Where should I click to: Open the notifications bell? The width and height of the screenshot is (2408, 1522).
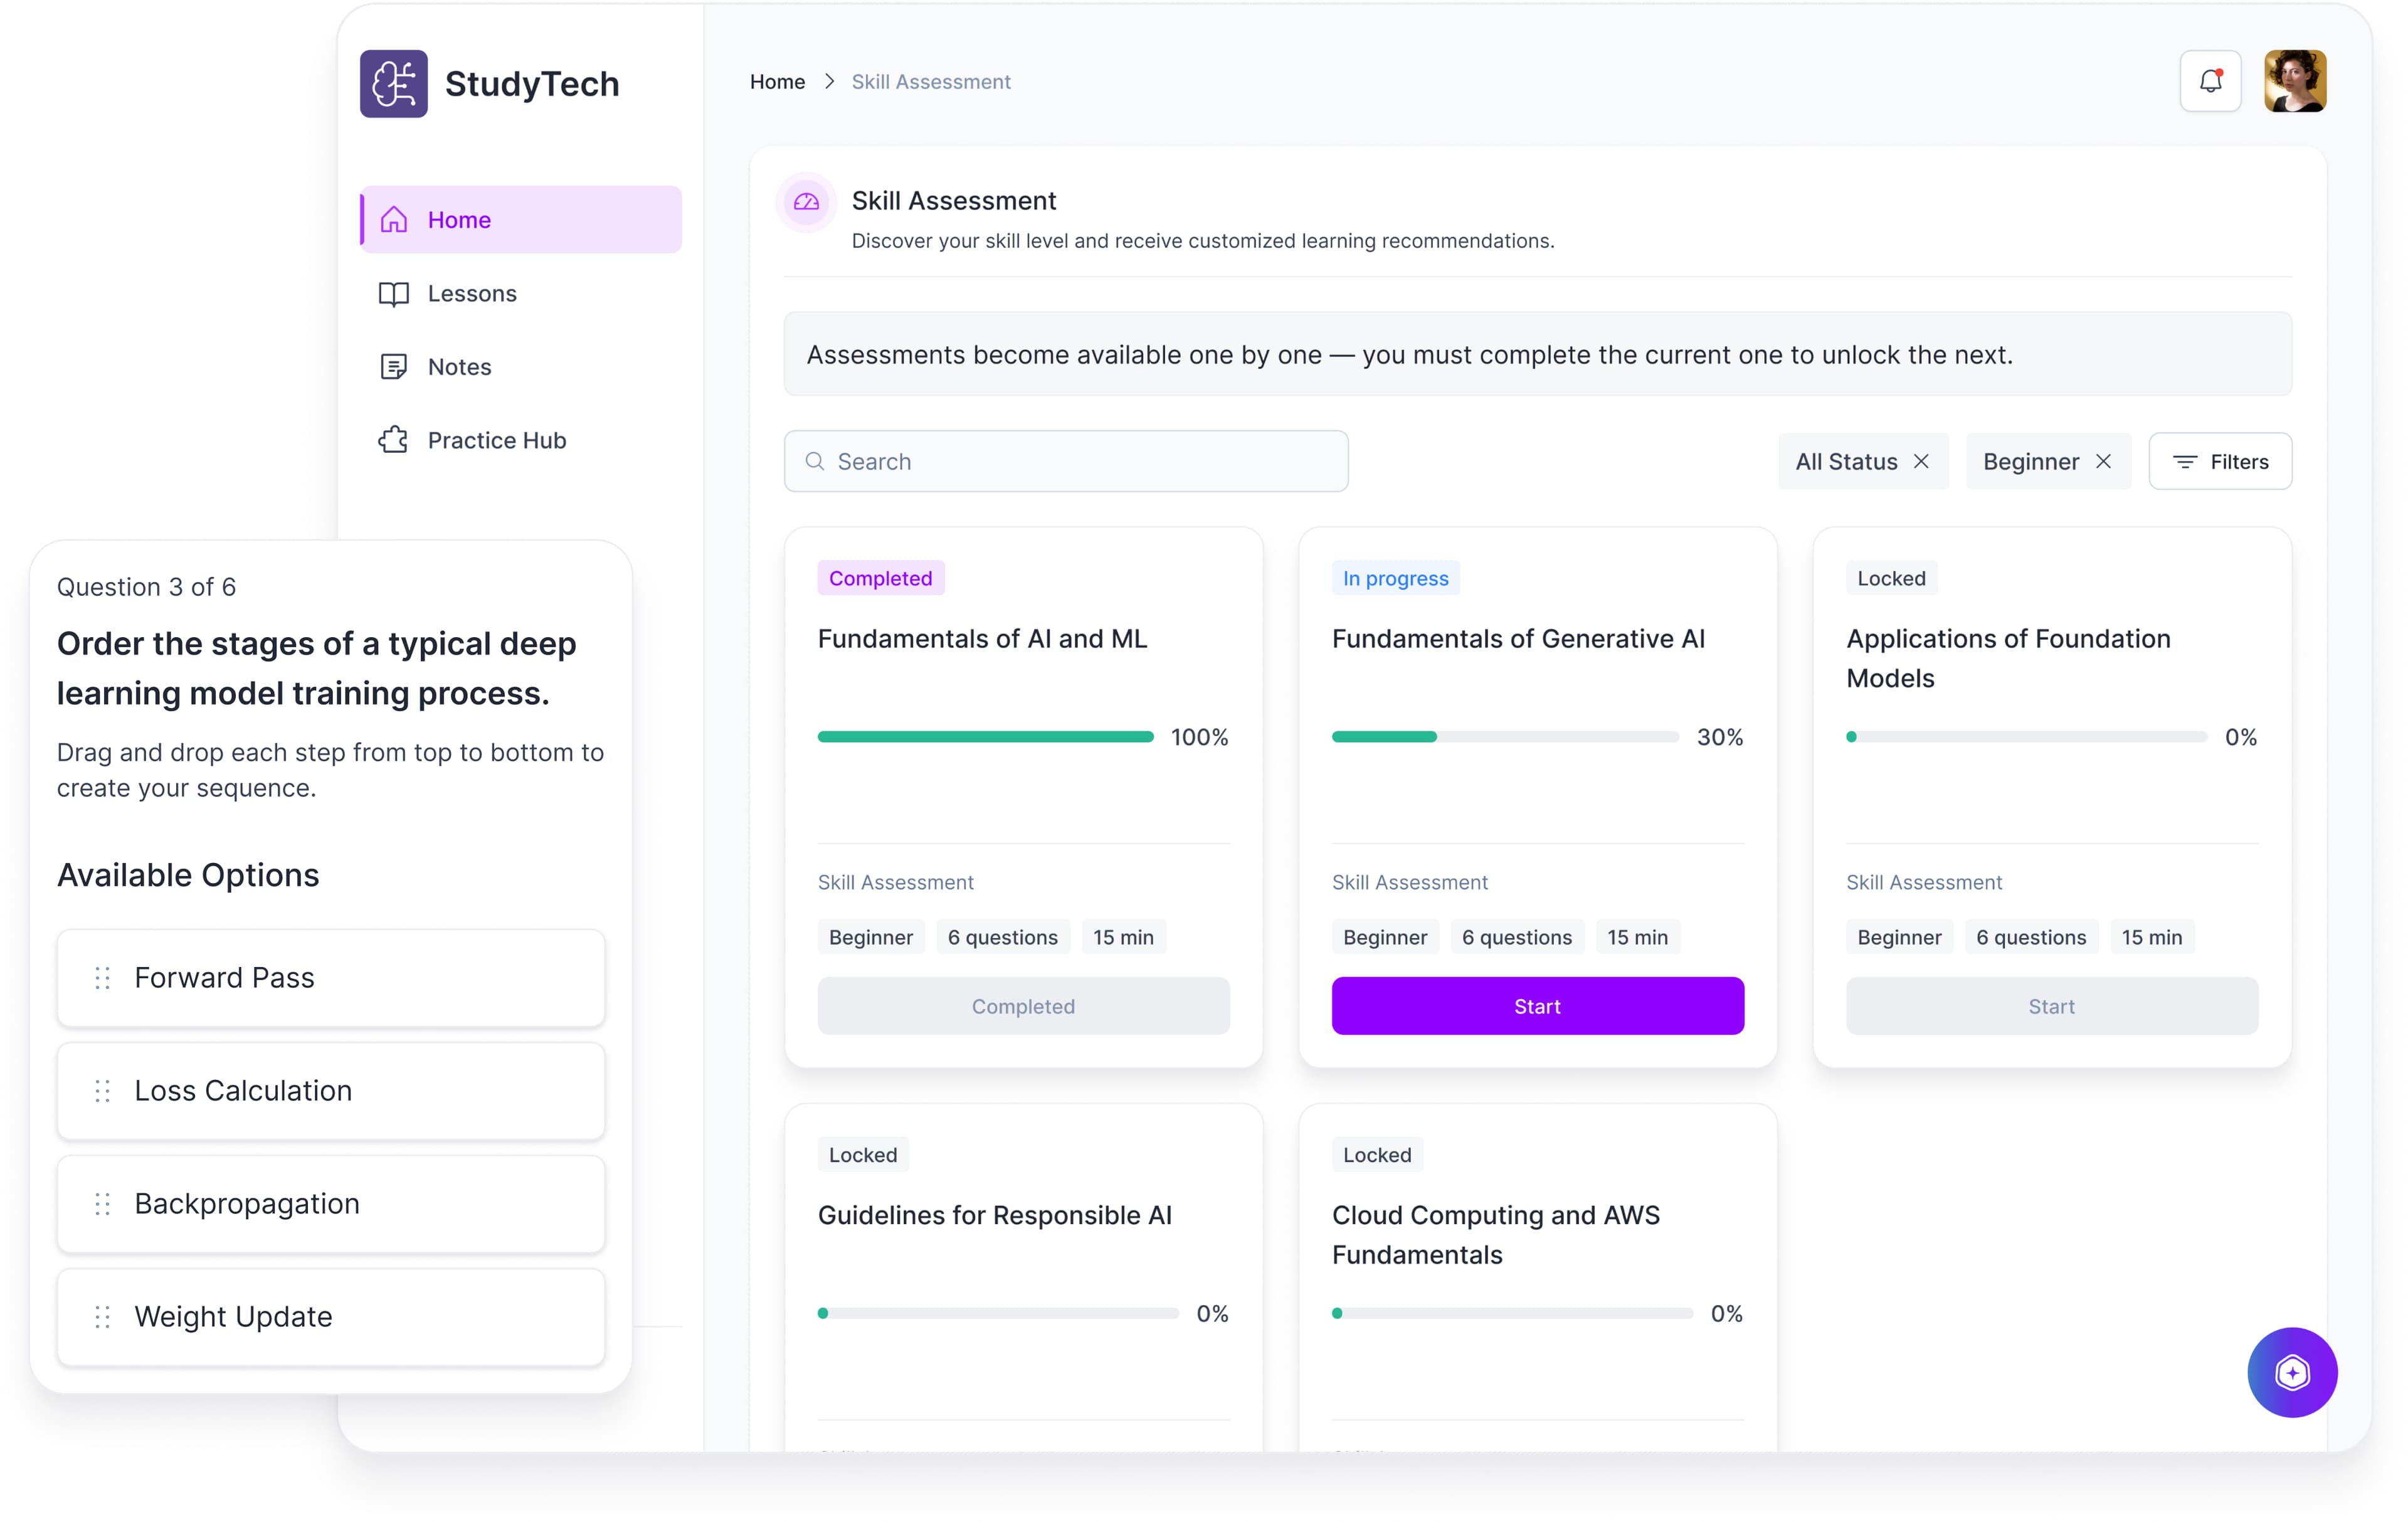[x=2210, y=81]
